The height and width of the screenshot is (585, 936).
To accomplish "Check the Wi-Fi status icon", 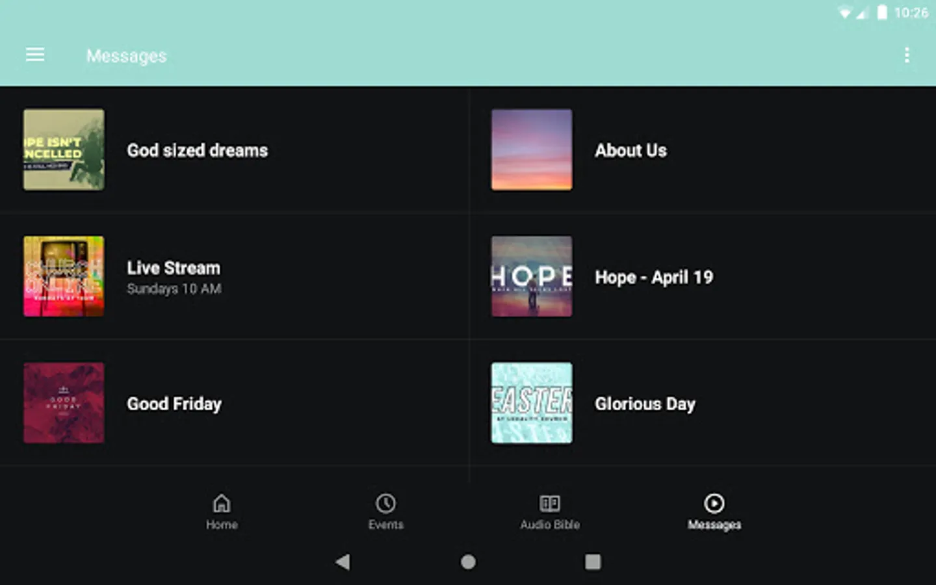I will tap(844, 10).
